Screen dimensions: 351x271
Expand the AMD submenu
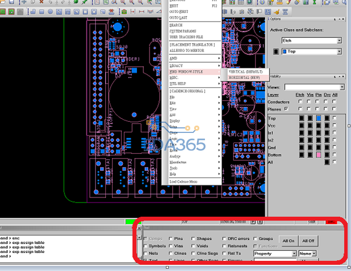click(x=194, y=58)
